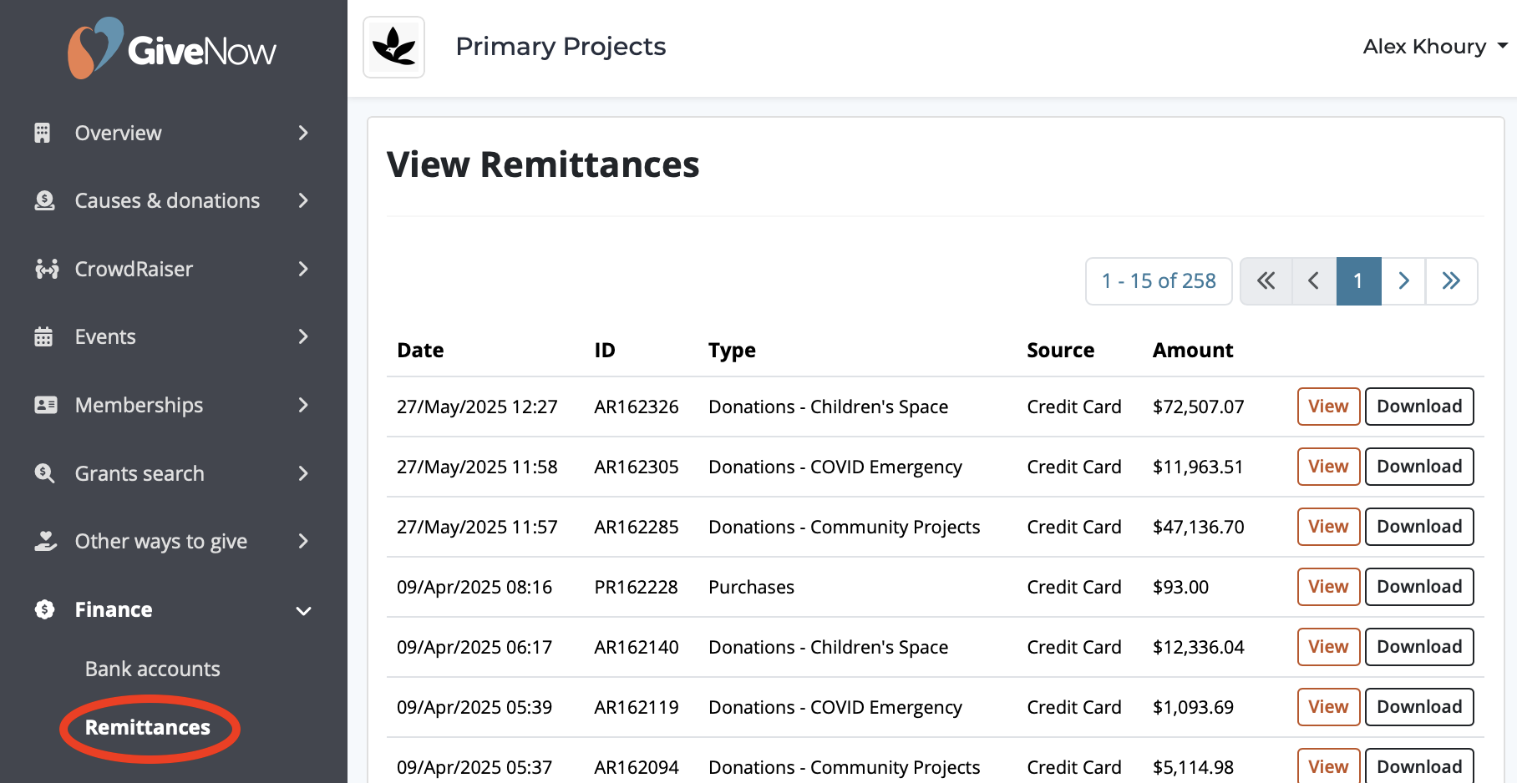The height and width of the screenshot is (783, 1517).
Task: Go to next remittances page
Action: [x=1403, y=281]
